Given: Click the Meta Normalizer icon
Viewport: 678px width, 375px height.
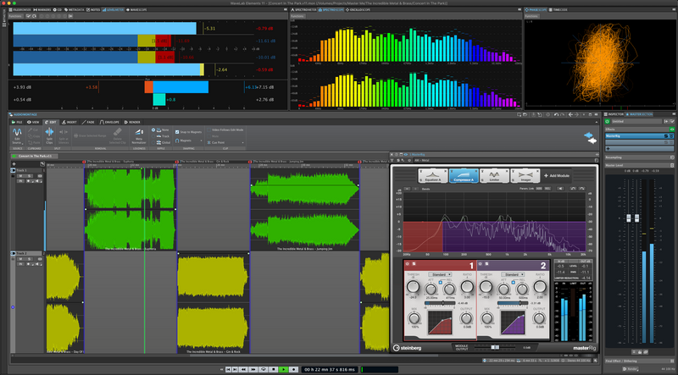Looking at the screenshot, I should (x=140, y=134).
